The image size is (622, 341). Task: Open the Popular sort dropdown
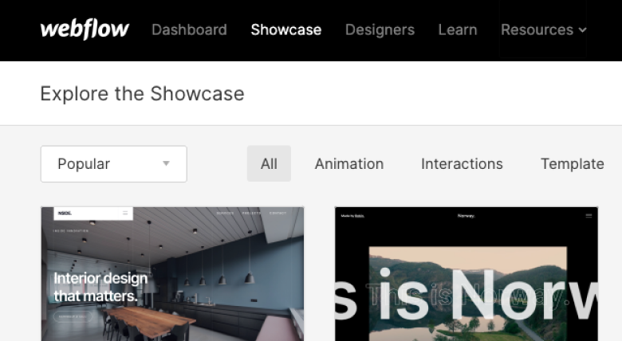pos(114,164)
